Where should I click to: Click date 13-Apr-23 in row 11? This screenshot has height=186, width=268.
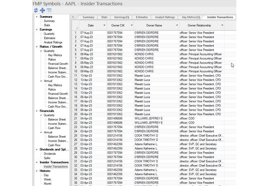coord(86,76)
